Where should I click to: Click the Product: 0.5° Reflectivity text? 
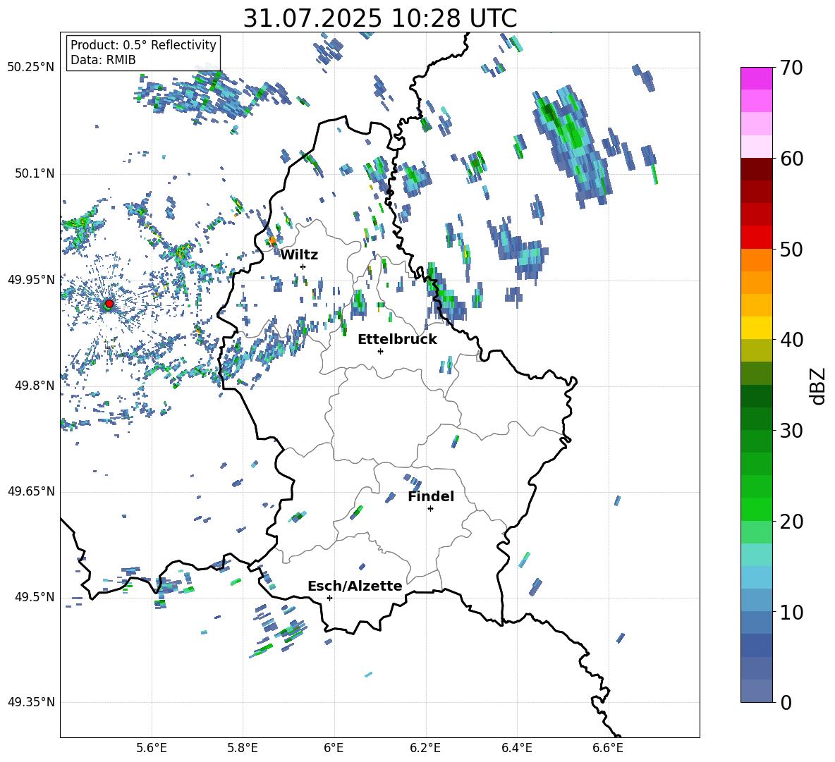pos(143,45)
